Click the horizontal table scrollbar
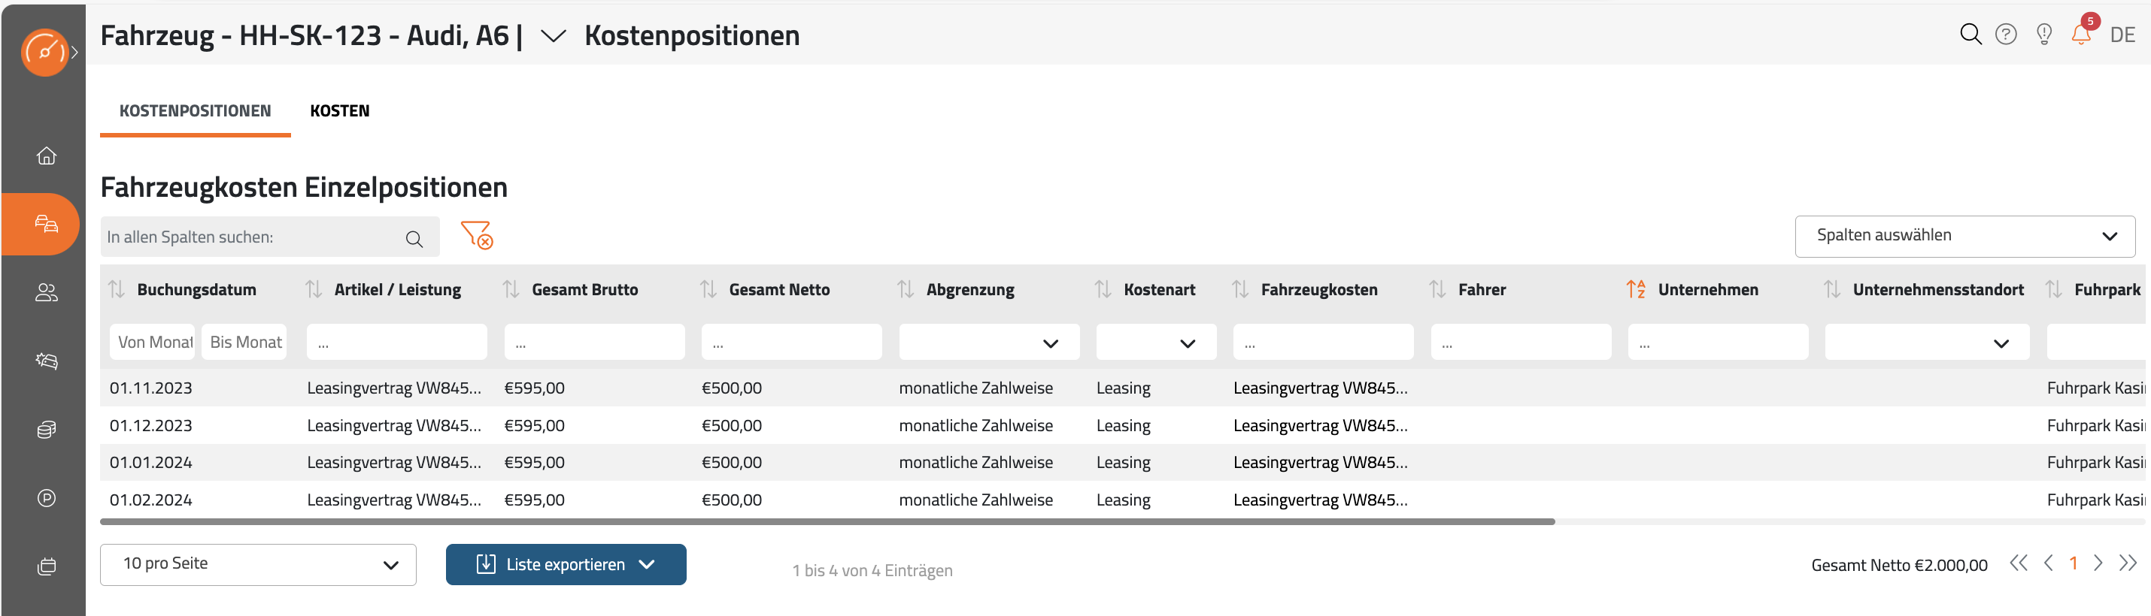Viewport: 2151px width, 616px height. click(x=827, y=522)
